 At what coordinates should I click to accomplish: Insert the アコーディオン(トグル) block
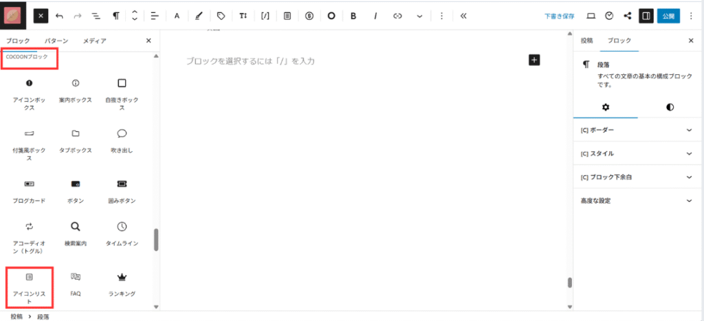(29, 238)
